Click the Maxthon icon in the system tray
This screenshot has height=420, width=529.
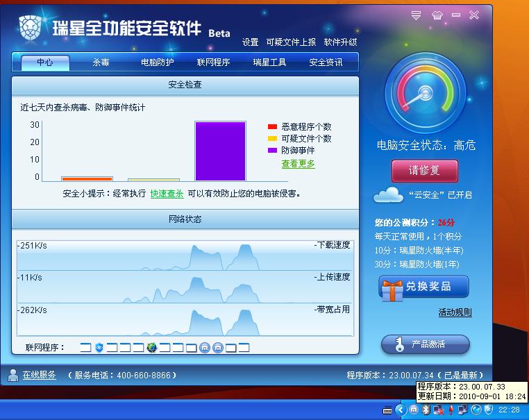tap(414, 410)
